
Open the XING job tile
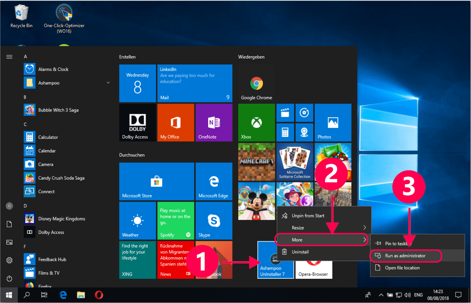(137, 260)
